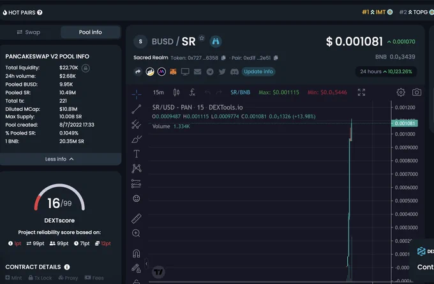Click the "Volume 1.334K" chart label
This screenshot has width=434, height=284.
point(171,127)
